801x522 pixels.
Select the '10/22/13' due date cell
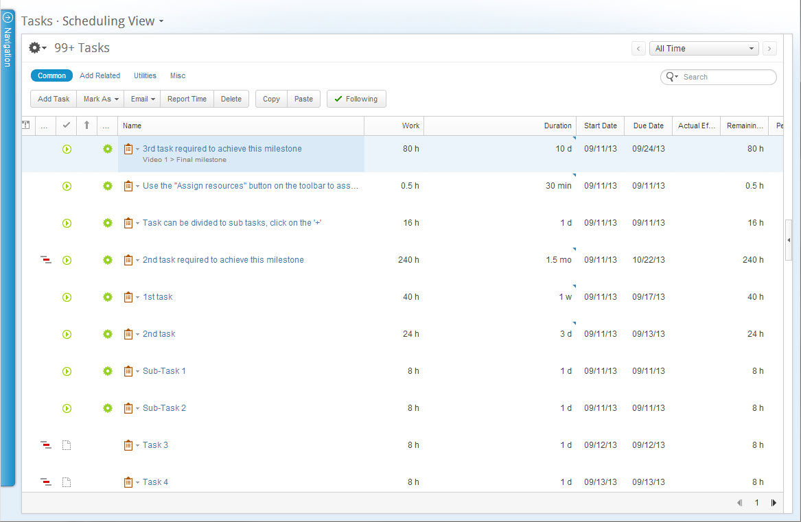point(648,260)
